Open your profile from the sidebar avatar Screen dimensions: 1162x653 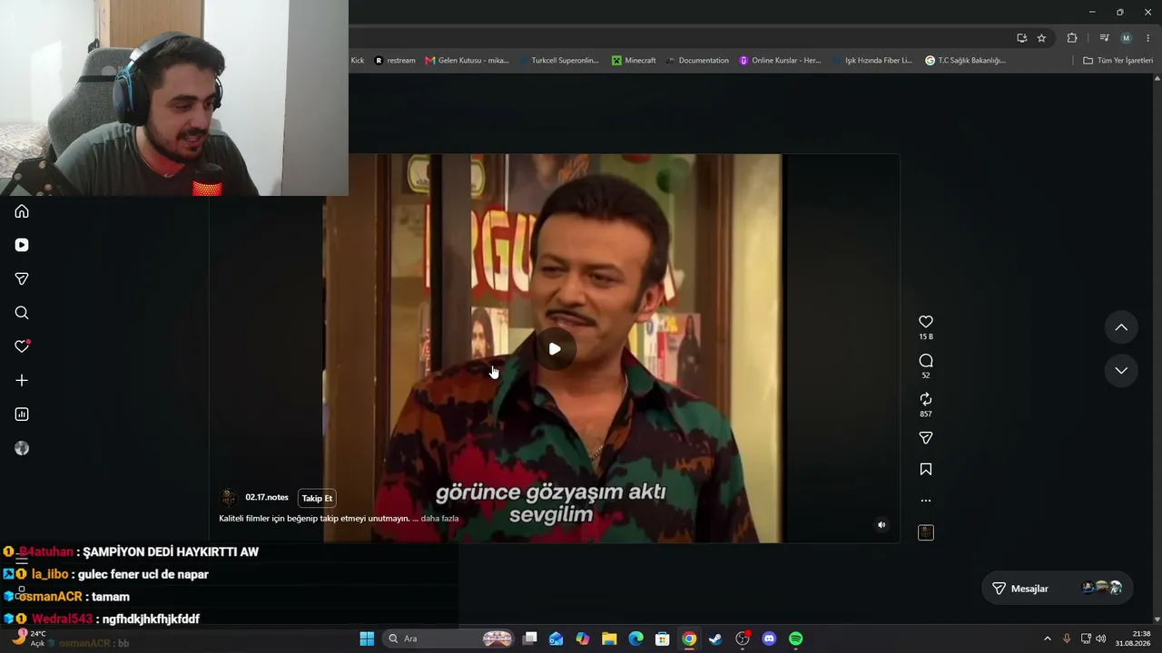click(22, 448)
